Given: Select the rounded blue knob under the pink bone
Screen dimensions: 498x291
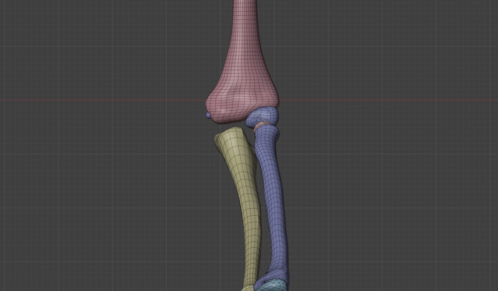Looking at the screenshot, I should (x=262, y=116).
